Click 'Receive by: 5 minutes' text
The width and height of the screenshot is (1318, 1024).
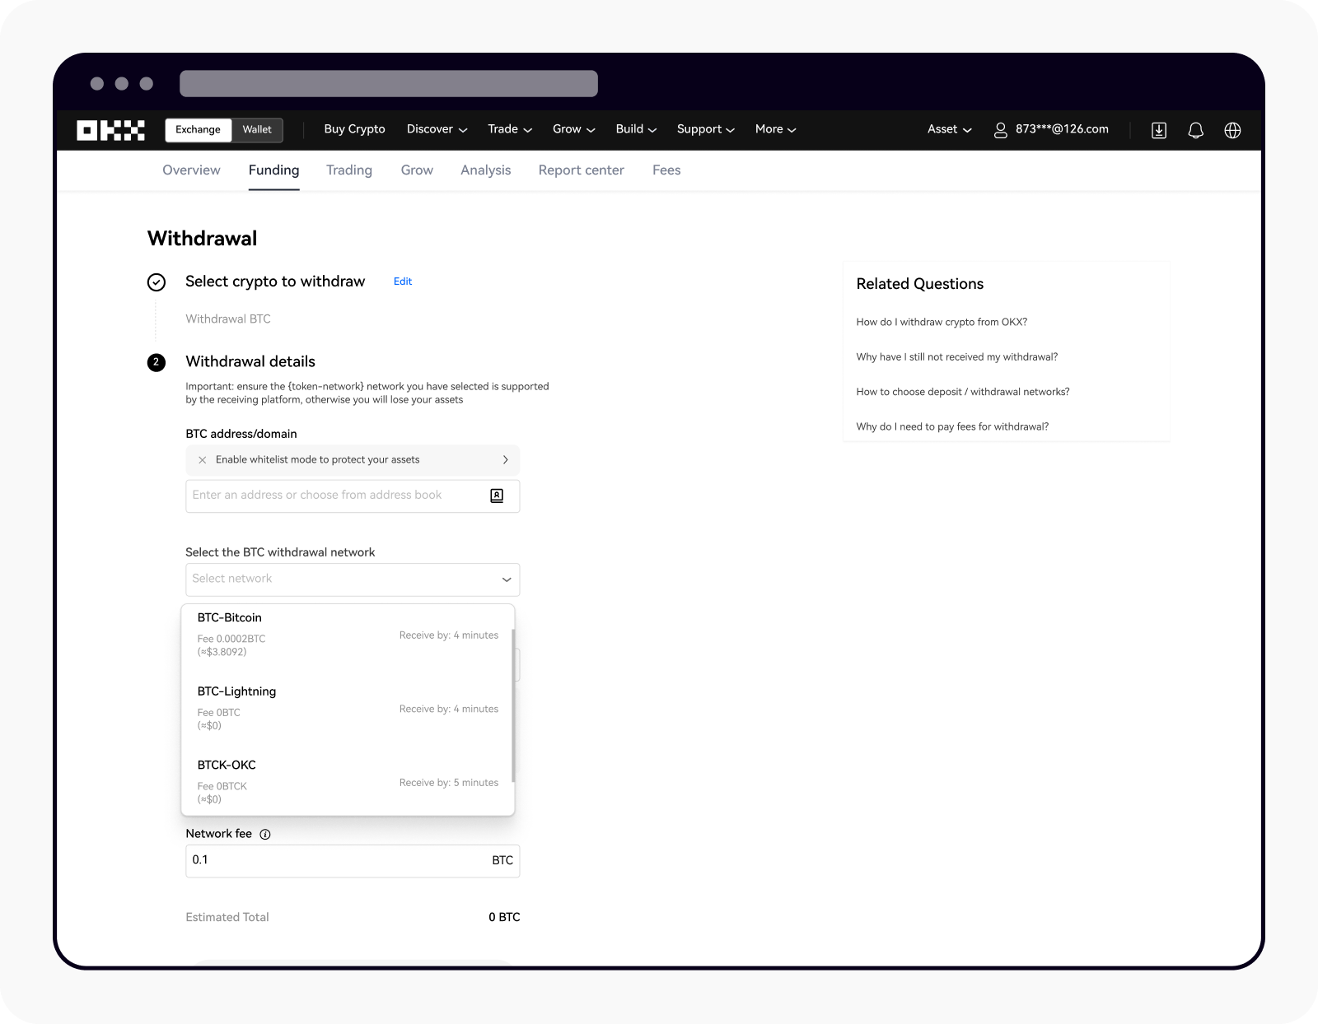(449, 783)
